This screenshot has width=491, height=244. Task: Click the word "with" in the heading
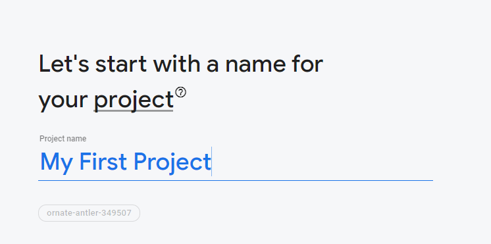(x=176, y=64)
